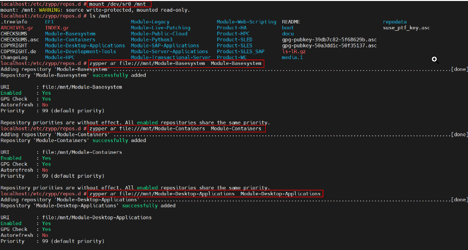Click the Module-Live-Patching directory name
Viewport: 468px width, 250px height.
pyautogui.click(x=160, y=28)
